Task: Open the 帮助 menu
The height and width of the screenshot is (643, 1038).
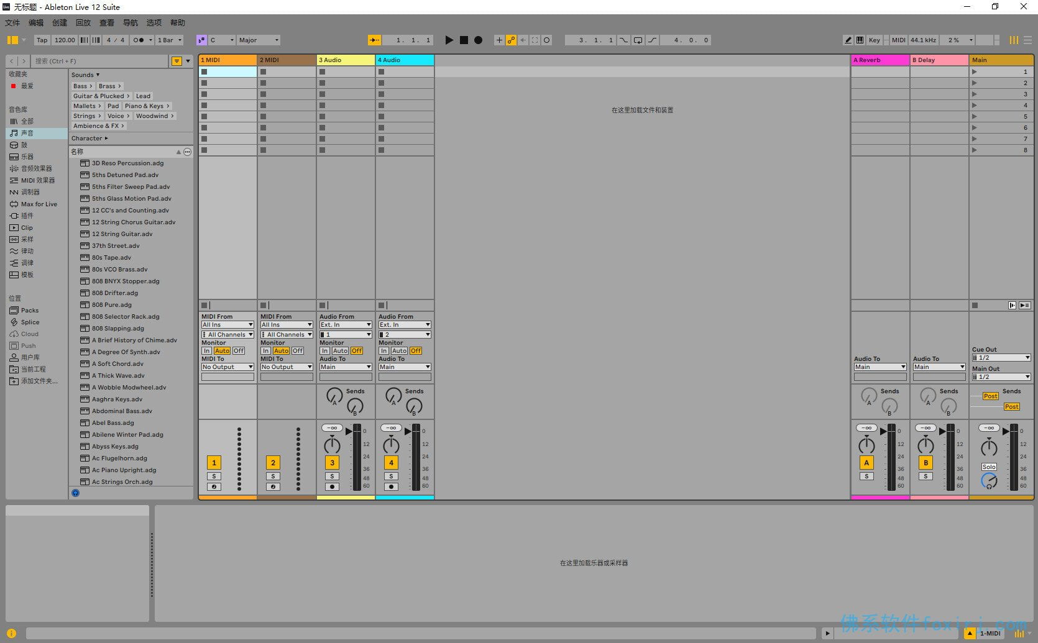Action: coord(178,22)
